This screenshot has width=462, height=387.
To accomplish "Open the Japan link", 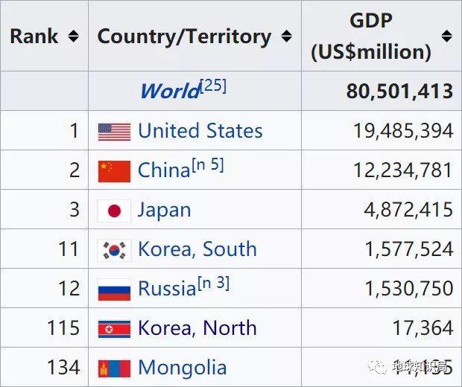I will (165, 211).
